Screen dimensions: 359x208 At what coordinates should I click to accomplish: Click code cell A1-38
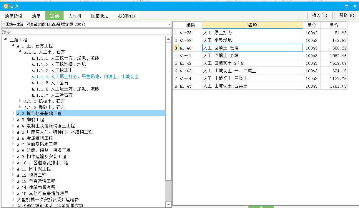click(x=191, y=33)
